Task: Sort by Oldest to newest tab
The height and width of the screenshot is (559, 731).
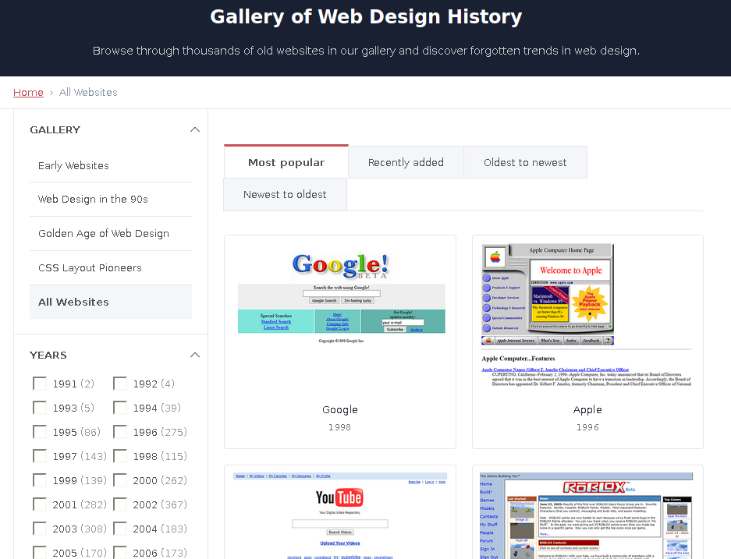Action: pos(525,162)
